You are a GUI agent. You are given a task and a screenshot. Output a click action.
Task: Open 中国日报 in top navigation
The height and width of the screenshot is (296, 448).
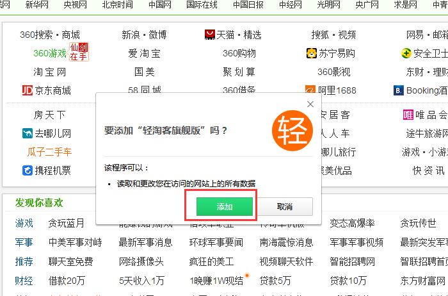(x=248, y=4)
